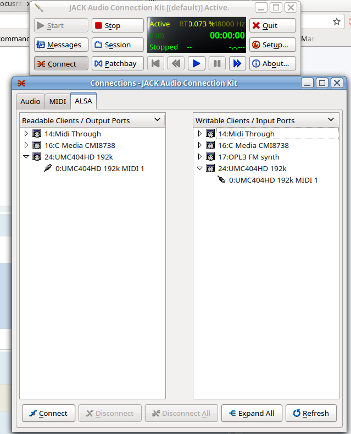Screen dimensions: 351x434
Task: Open the Setup dialog
Action: click(x=272, y=45)
